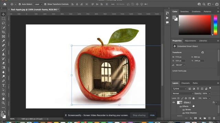Switch to the Swatches tab
The height and width of the screenshot is (123, 220).
[184, 12]
